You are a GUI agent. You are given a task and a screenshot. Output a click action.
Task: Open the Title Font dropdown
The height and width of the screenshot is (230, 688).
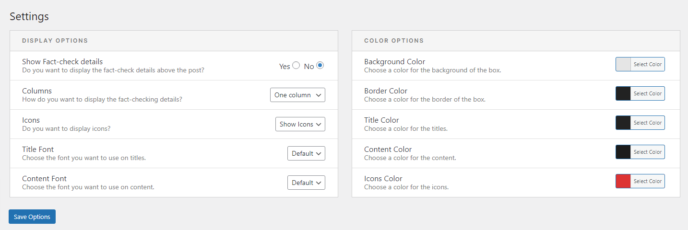[306, 153]
